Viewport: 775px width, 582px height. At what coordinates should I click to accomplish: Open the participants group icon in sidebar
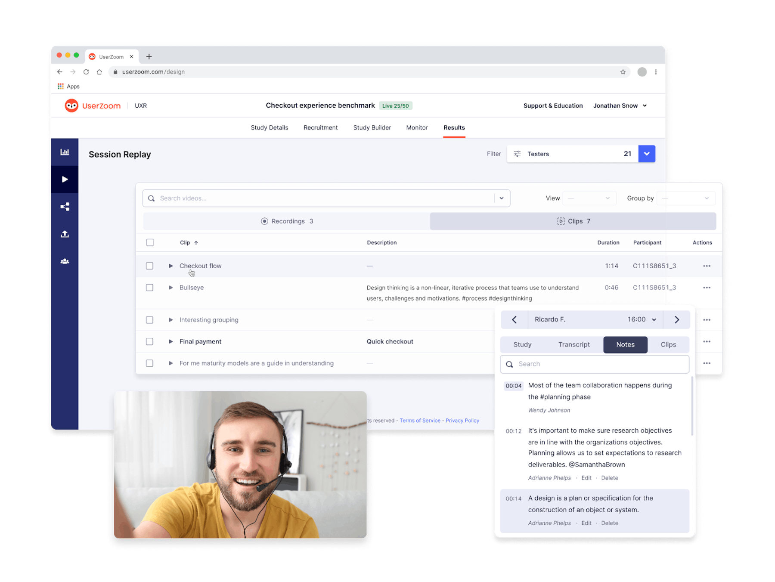coord(65,261)
